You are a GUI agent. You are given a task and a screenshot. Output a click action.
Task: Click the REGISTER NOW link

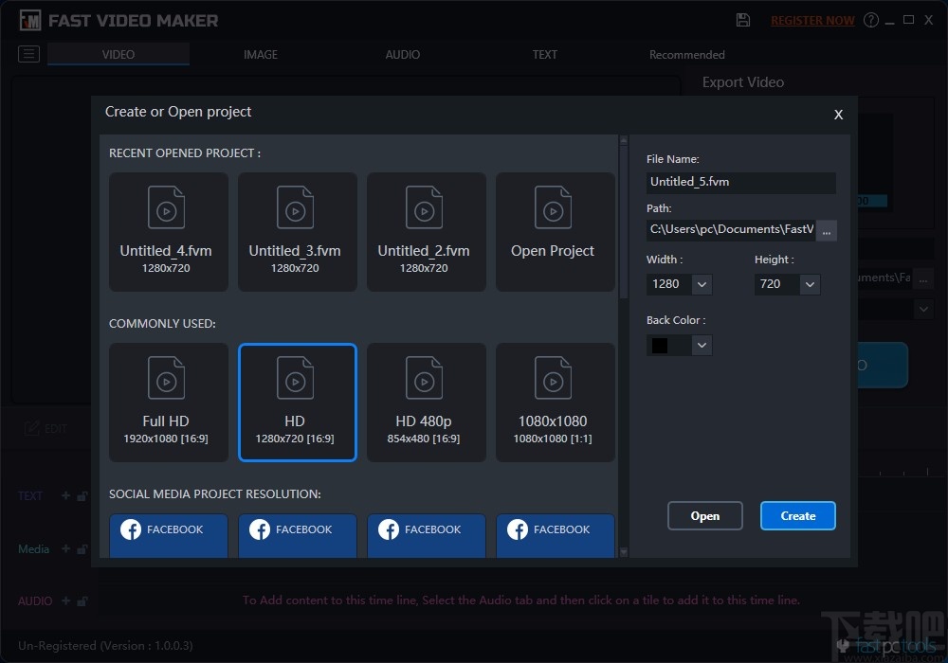pyautogui.click(x=812, y=21)
